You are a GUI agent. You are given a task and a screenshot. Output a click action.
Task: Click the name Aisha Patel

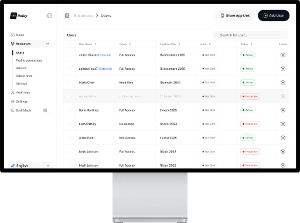tap(87, 138)
